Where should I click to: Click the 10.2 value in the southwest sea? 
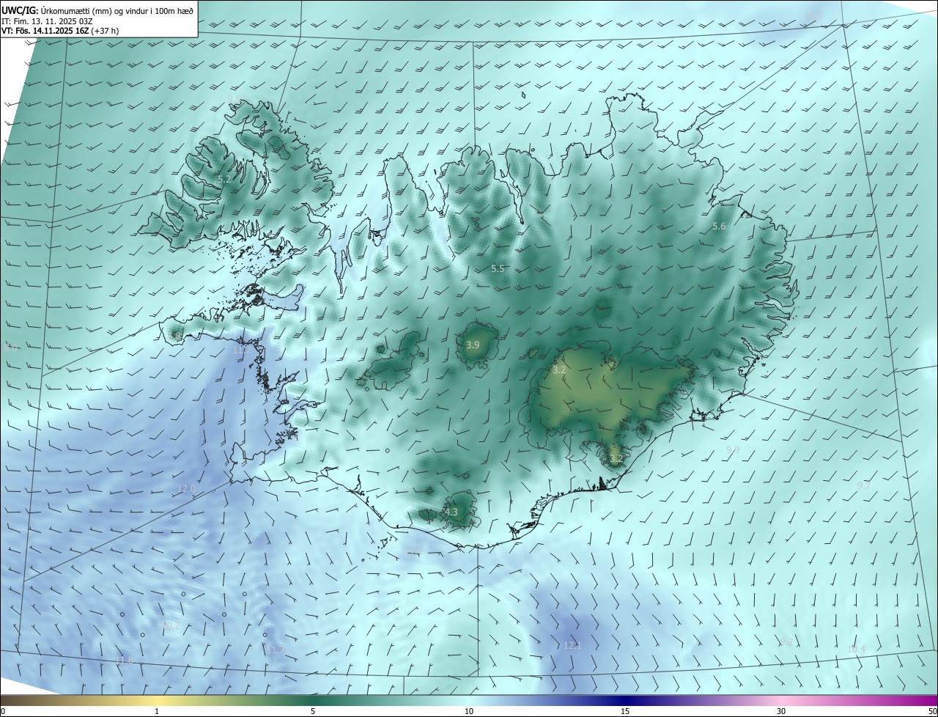(171, 626)
